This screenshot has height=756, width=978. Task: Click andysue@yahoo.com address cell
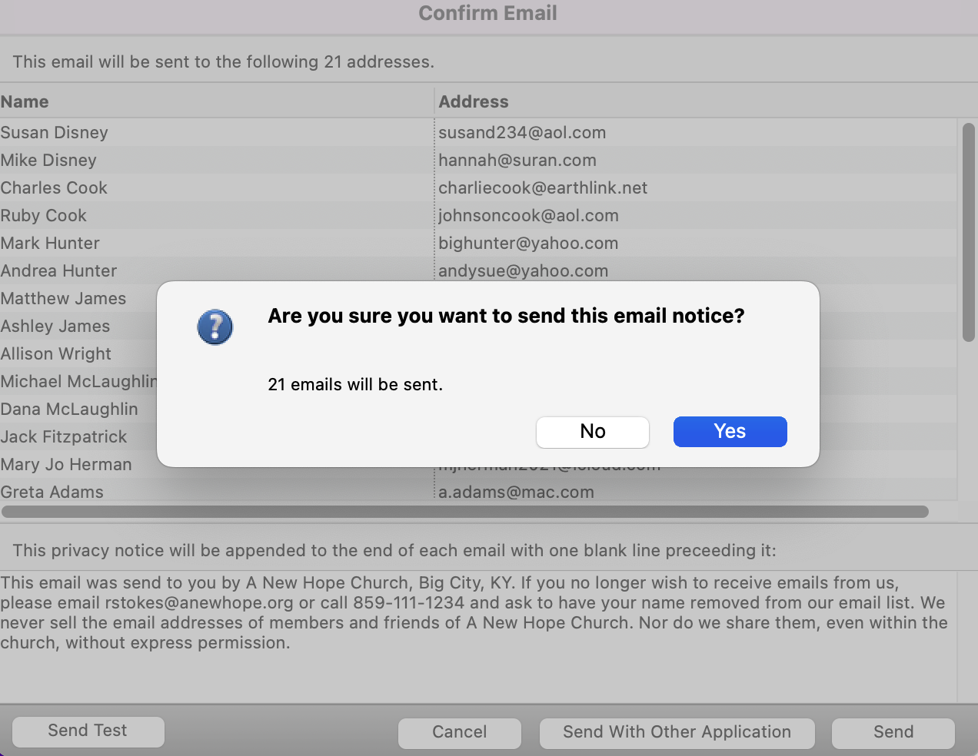(x=523, y=271)
